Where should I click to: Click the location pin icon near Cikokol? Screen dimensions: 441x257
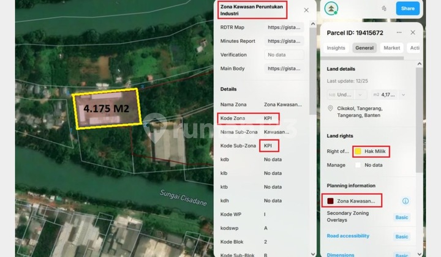[x=331, y=108]
